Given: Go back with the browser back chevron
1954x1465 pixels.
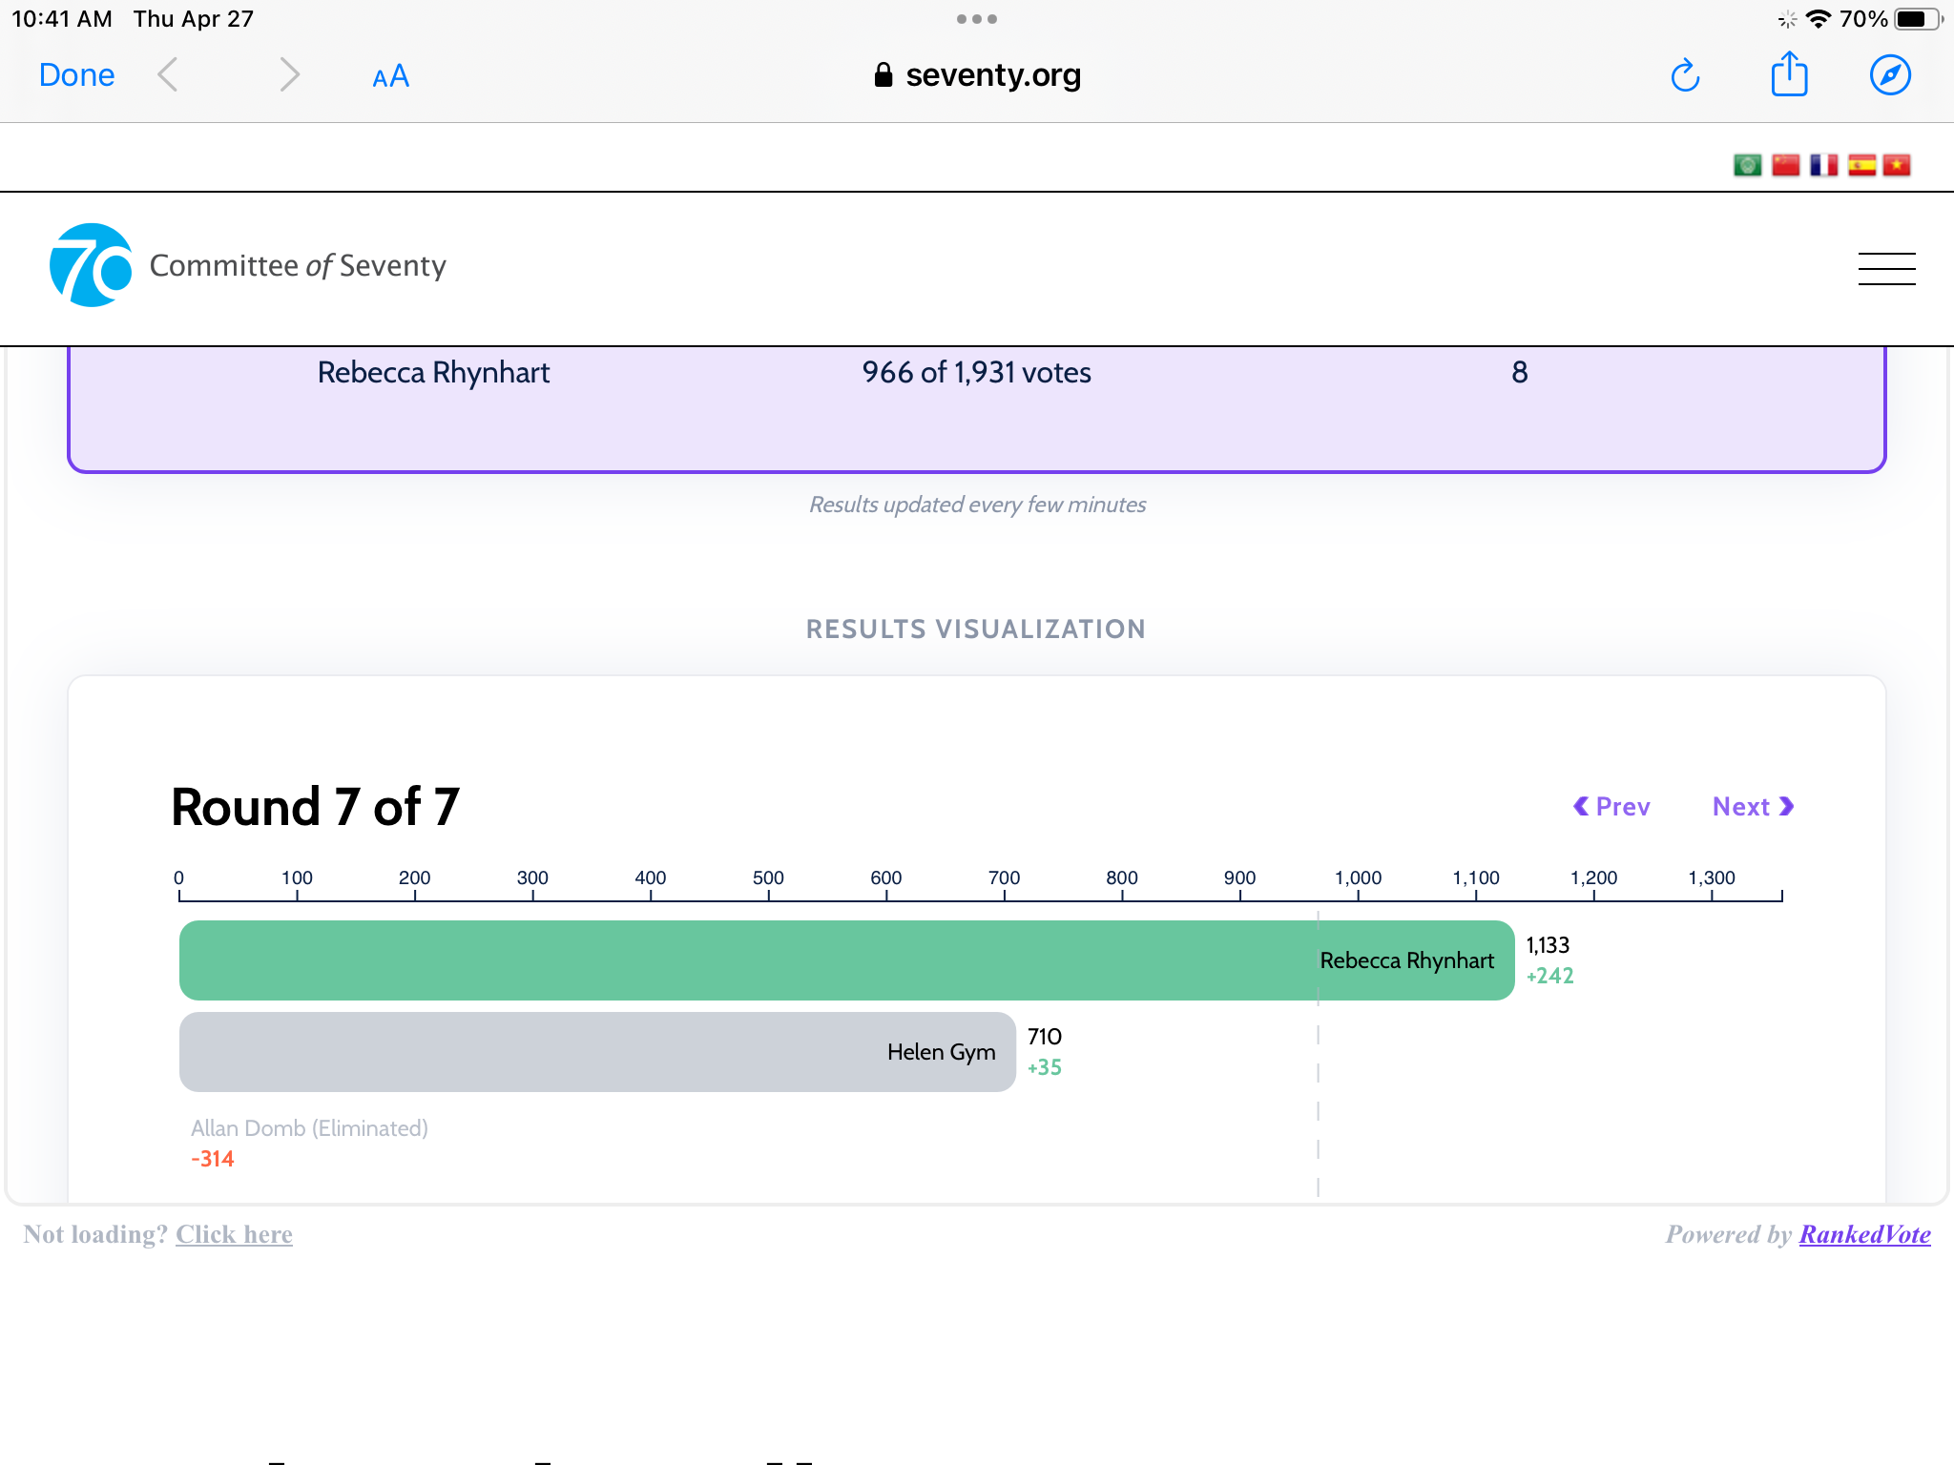Looking at the screenshot, I should pyautogui.click(x=168, y=74).
